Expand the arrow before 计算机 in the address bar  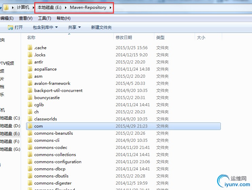[13, 7]
